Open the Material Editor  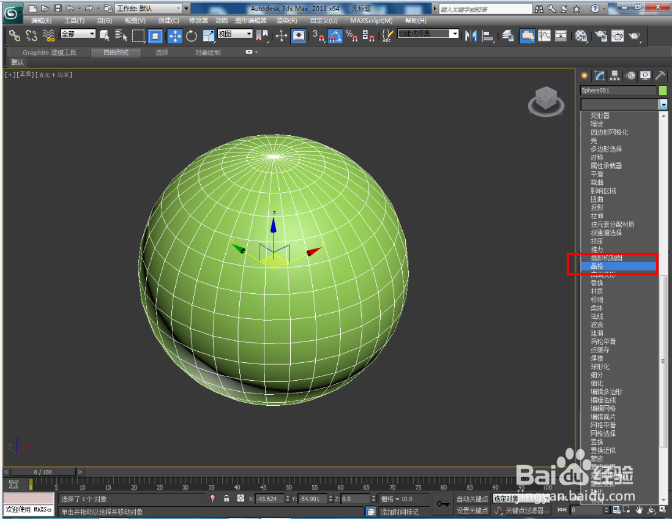tap(581, 35)
